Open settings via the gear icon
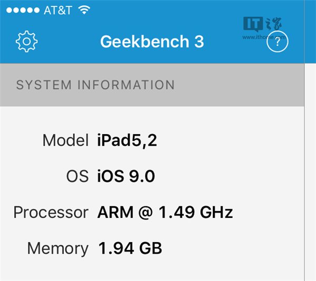The height and width of the screenshot is (281, 316). (25, 42)
